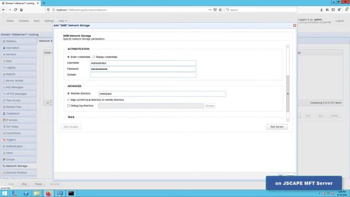
Task: Reload the page in the browser
Action: pos(15,10)
